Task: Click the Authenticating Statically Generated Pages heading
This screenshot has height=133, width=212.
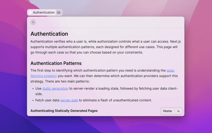Action: click(64, 111)
